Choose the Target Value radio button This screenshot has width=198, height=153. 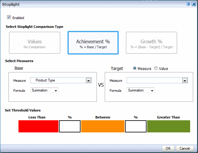point(156,68)
